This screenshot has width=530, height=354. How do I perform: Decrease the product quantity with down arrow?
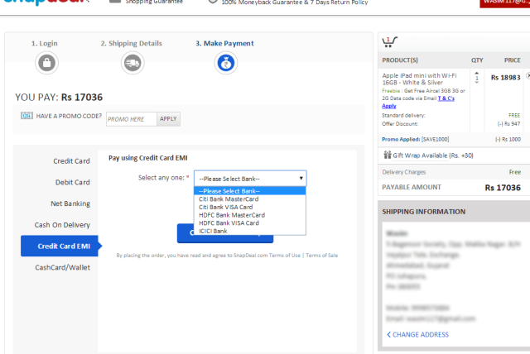point(477,83)
